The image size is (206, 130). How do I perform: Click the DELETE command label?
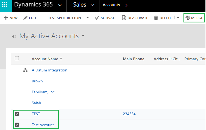166,18
